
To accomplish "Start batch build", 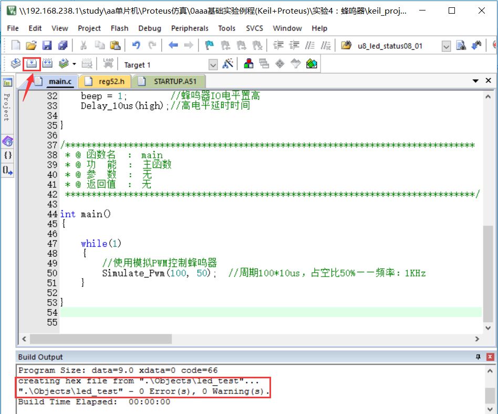I will pyautogui.click(x=64, y=64).
